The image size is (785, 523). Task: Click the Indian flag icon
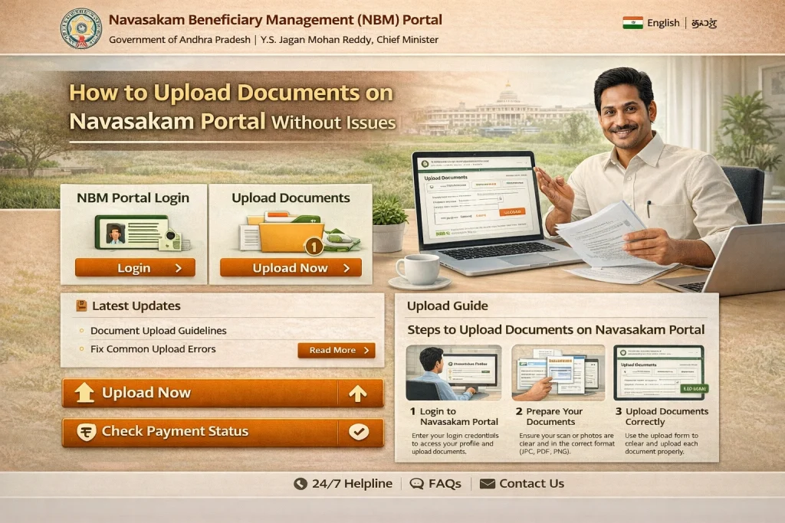(x=632, y=23)
